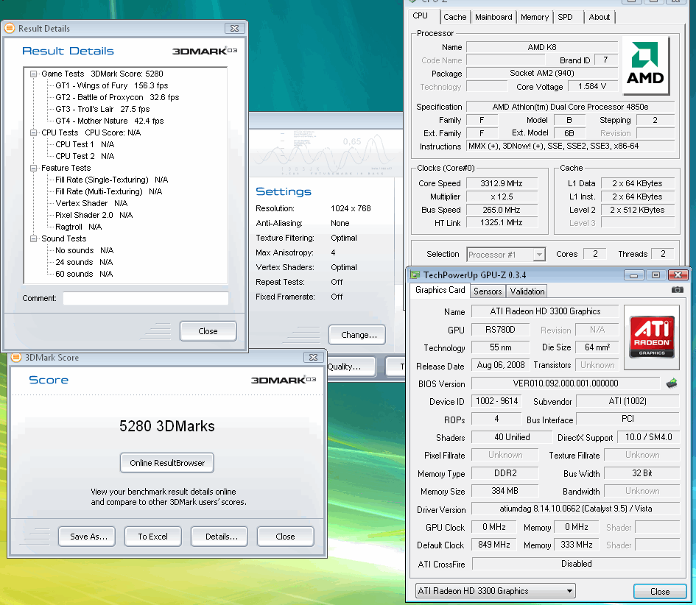Click the 3DMark03 logo in Result Details
696x605 pixels.
205,51
